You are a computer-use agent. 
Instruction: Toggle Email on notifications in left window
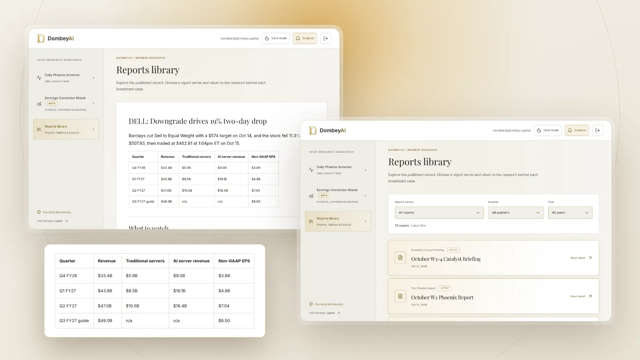point(305,38)
